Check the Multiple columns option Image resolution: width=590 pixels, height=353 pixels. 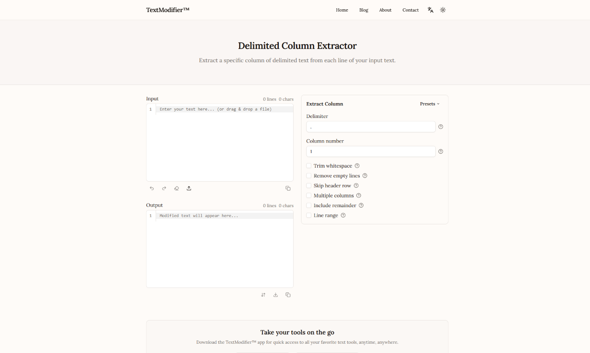pyautogui.click(x=309, y=195)
